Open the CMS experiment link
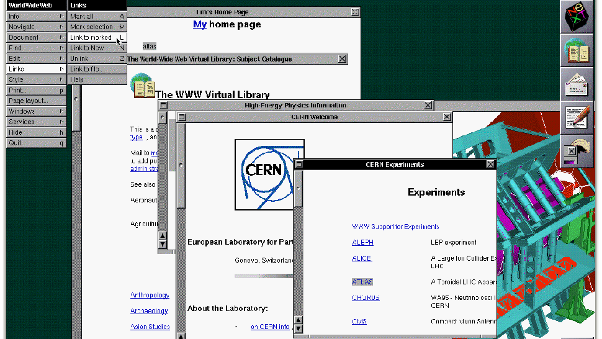The width and height of the screenshot is (602, 339). click(x=359, y=322)
